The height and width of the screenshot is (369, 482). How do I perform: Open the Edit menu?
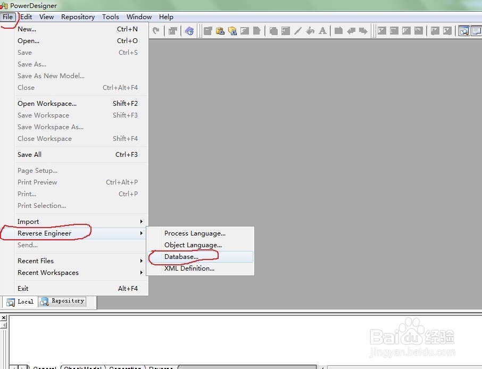click(x=26, y=17)
